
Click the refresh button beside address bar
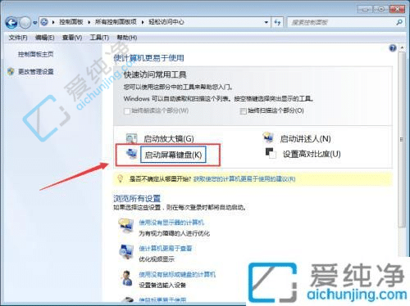pyautogui.click(x=277, y=22)
